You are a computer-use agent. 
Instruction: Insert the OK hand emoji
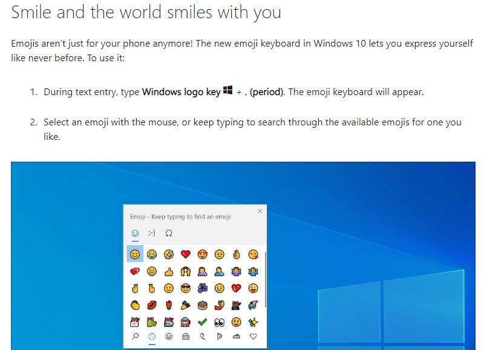236,254
